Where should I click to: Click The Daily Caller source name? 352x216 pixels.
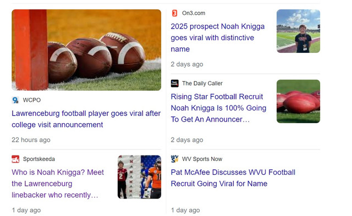(202, 84)
